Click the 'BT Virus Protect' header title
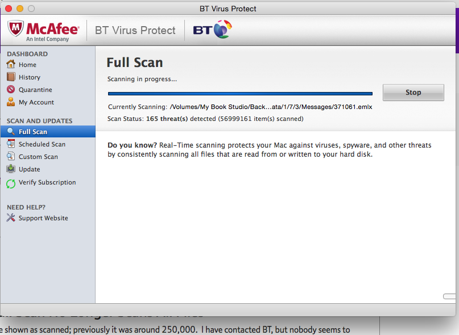Image resolution: width=459 pixels, height=335 pixels. point(135,31)
